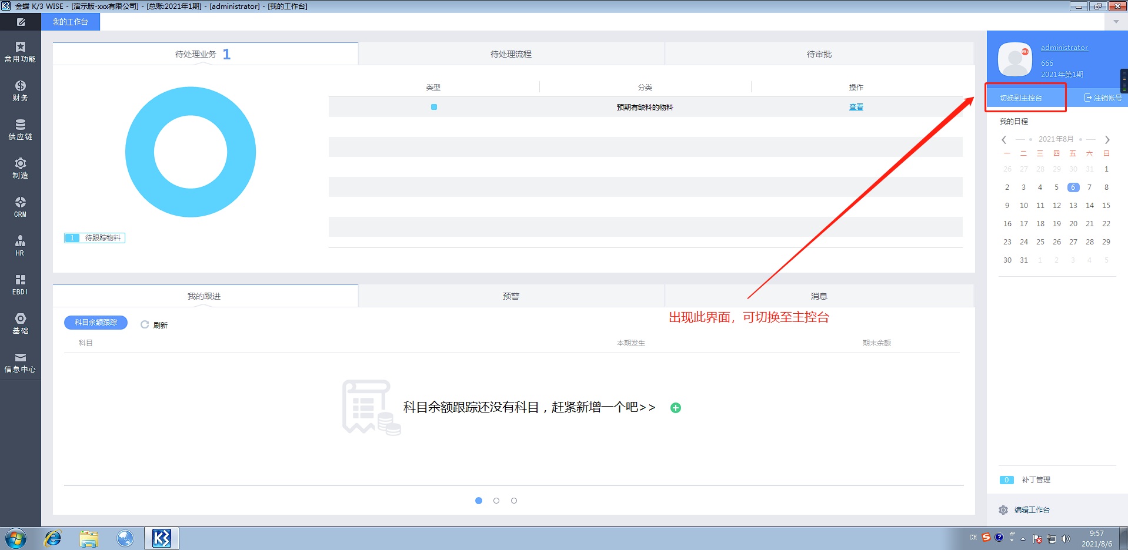The width and height of the screenshot is (1128, 550).
Task: Select August 15 in the calendar
Action: click(x=1106, y=206)
